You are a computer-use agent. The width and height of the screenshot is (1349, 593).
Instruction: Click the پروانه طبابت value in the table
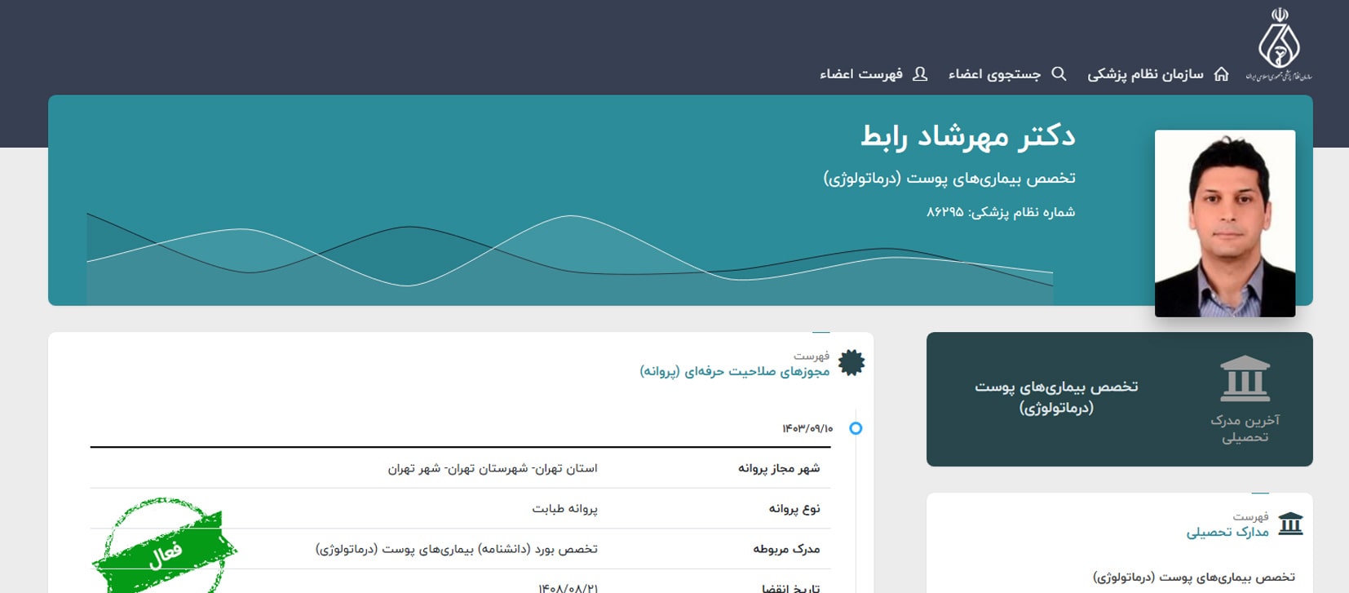pos(564,508)
